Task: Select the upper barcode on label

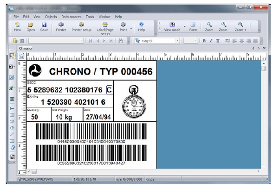Action: point(91,132)
